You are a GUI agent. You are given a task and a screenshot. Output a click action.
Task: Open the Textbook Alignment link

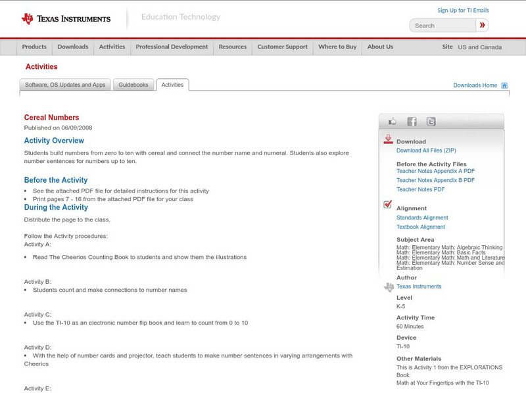coord(421,227)
